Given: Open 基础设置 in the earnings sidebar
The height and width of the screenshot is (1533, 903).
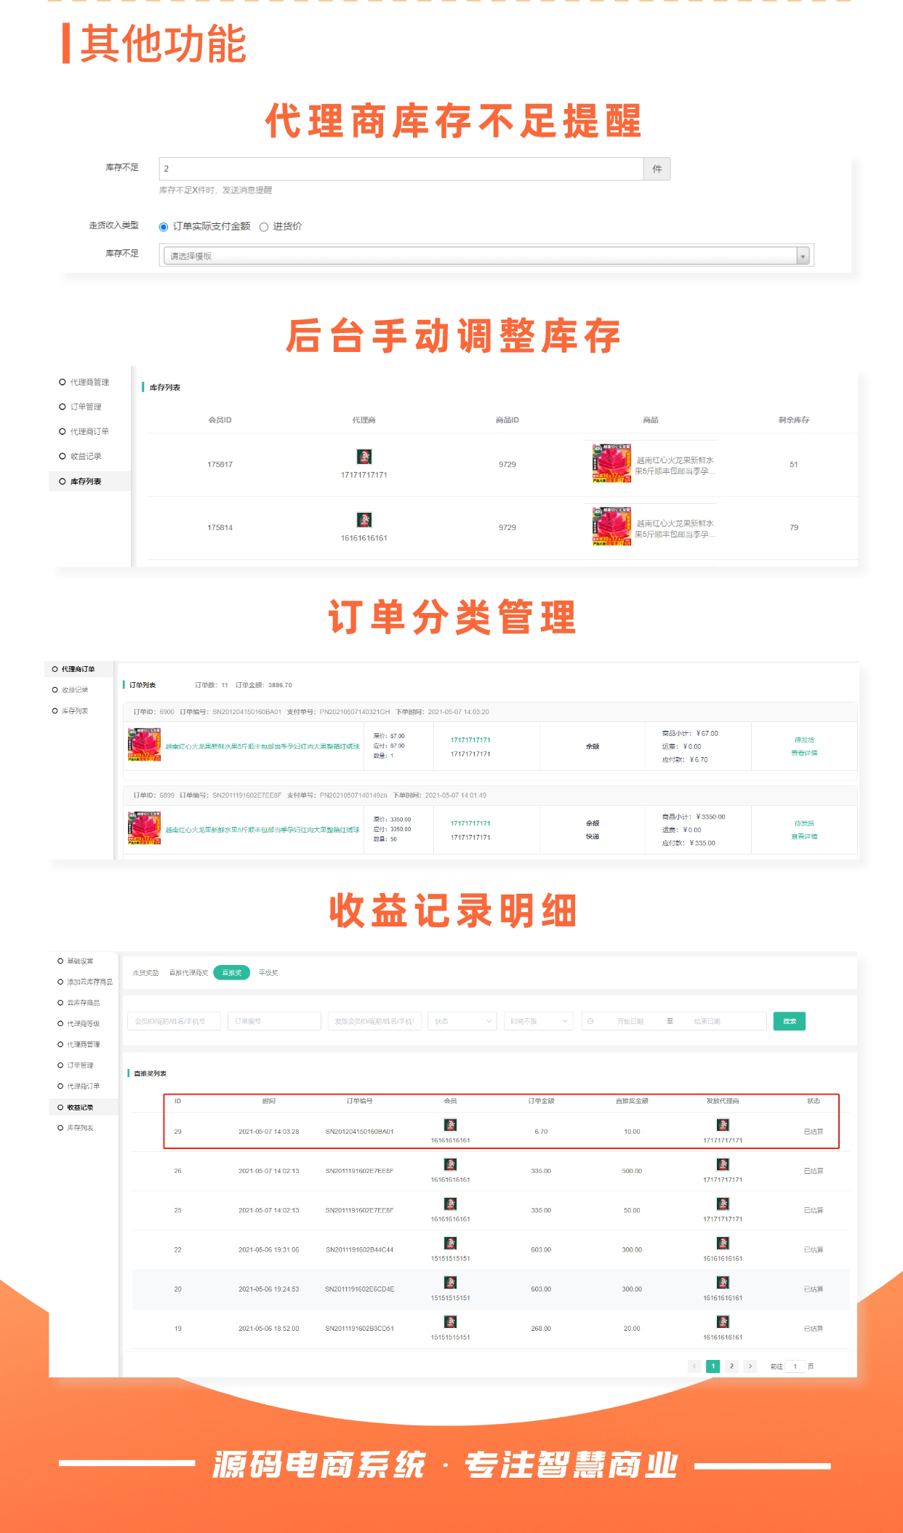Looking at the screenshot, I should coord(80,961).
